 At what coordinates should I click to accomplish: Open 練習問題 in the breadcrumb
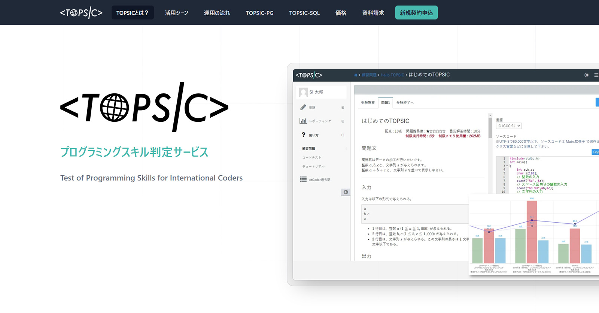(x=369, y=75)
